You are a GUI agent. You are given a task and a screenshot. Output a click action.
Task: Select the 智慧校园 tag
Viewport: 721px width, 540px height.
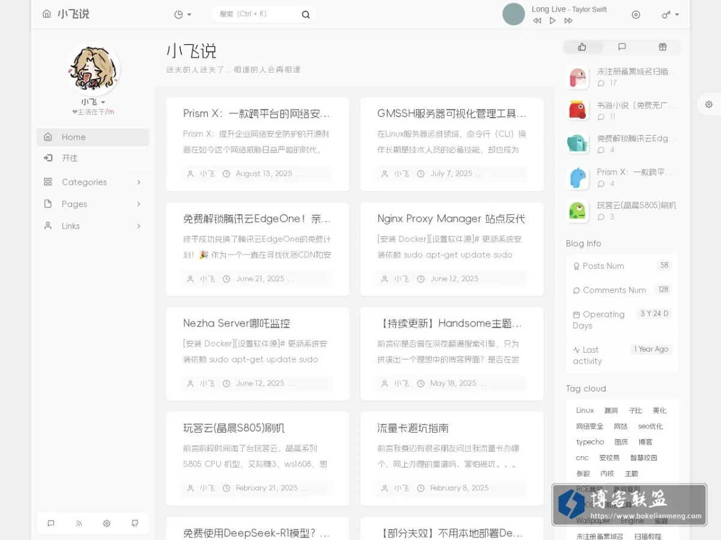point(643,458)
